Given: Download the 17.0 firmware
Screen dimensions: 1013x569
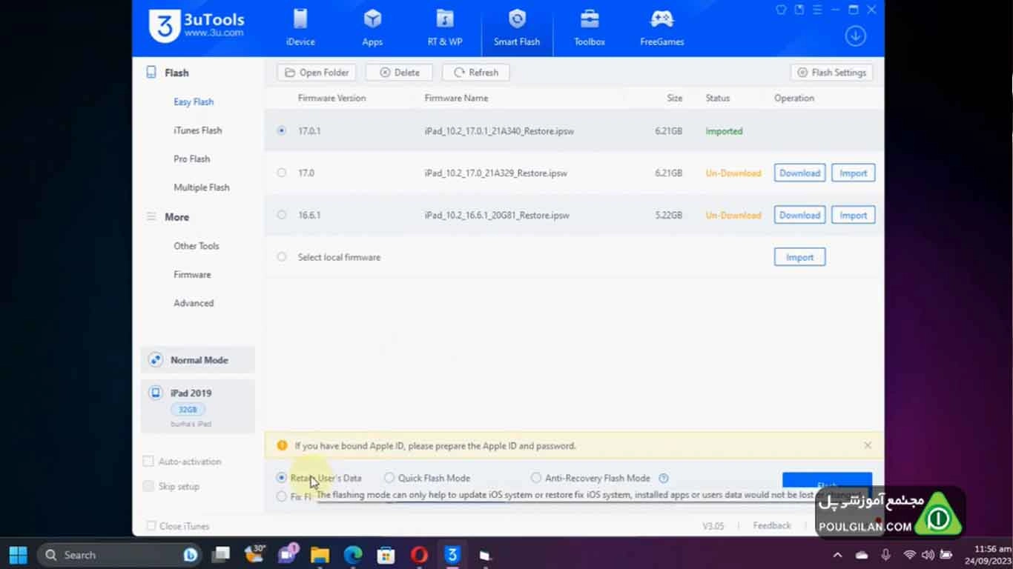Looking at the screenshot, I should [799, 173].
